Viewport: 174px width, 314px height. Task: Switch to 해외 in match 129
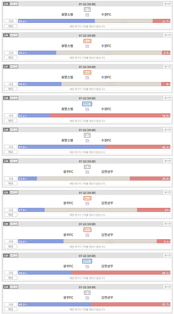point(10,152)
